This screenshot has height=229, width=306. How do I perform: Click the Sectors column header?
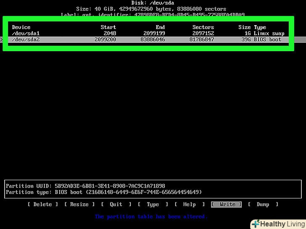click(x=203, y=27)
